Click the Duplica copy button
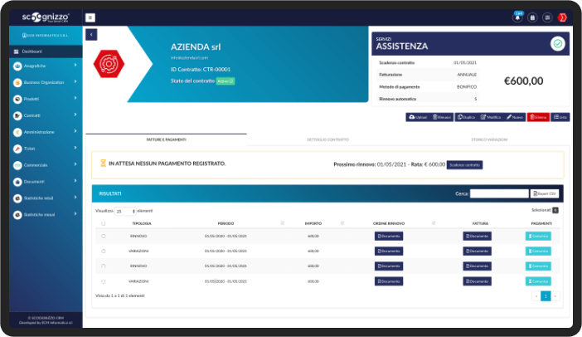The image size is (582, 337). (x=466, y=117)
